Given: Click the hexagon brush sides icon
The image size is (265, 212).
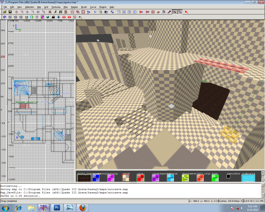Looking at the screenshot, I should coord(37,17).
